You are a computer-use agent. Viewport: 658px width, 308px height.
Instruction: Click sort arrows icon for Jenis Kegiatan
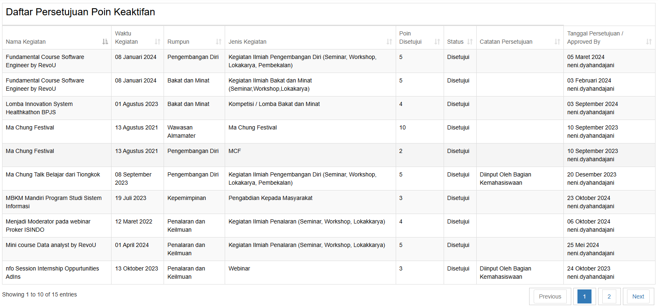click(389, 42)
